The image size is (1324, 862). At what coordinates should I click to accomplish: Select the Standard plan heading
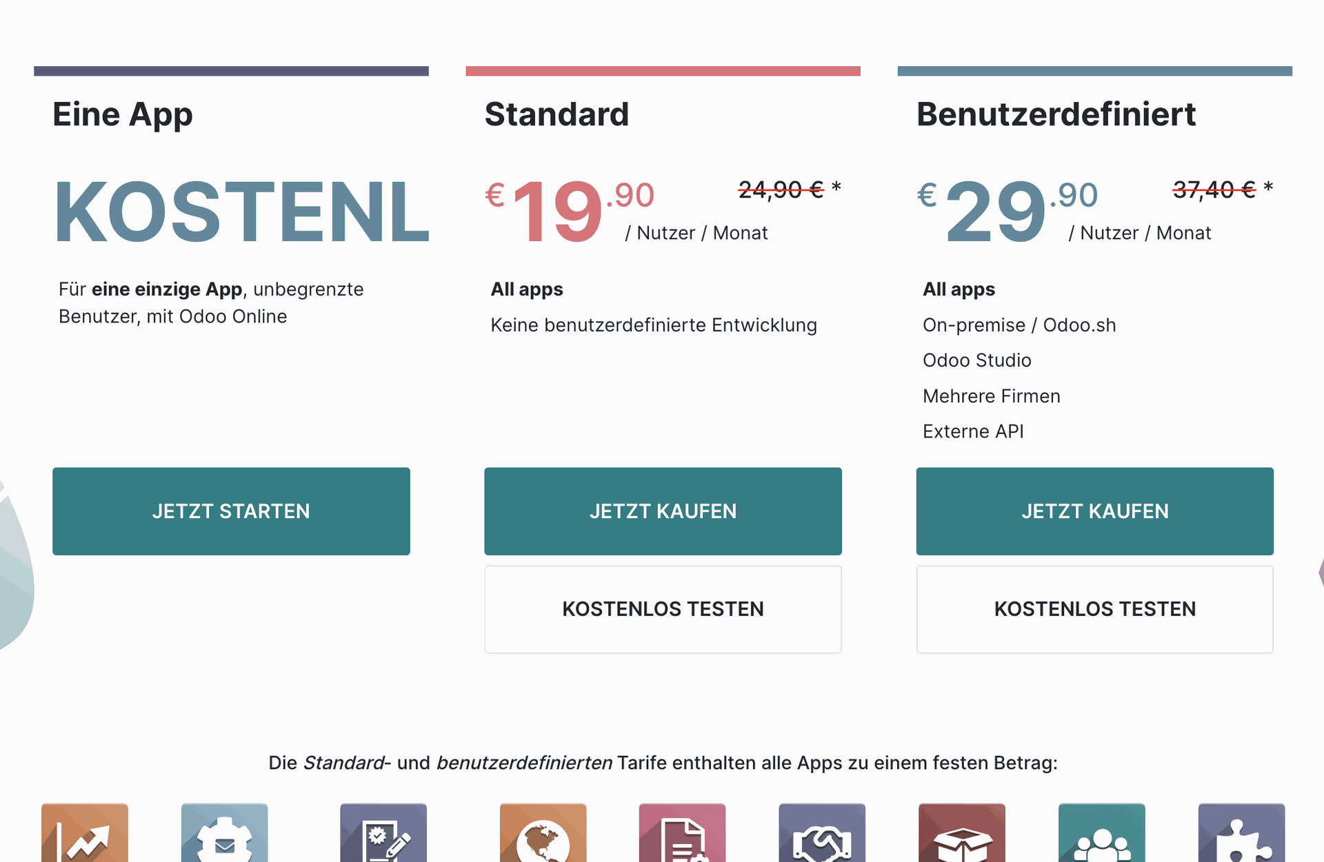[557, 114]
